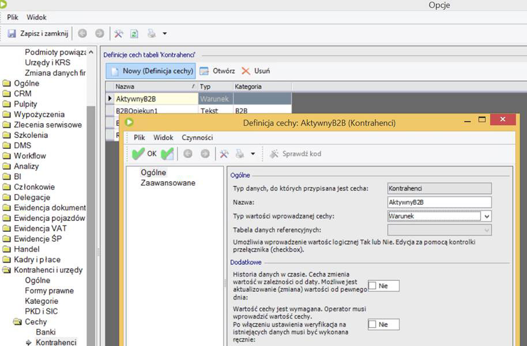Image resolution: width=527 pixels, height=346 pixels.
Task: Click the Sprawdź kod wand icon
Action: tap(274, 154)
